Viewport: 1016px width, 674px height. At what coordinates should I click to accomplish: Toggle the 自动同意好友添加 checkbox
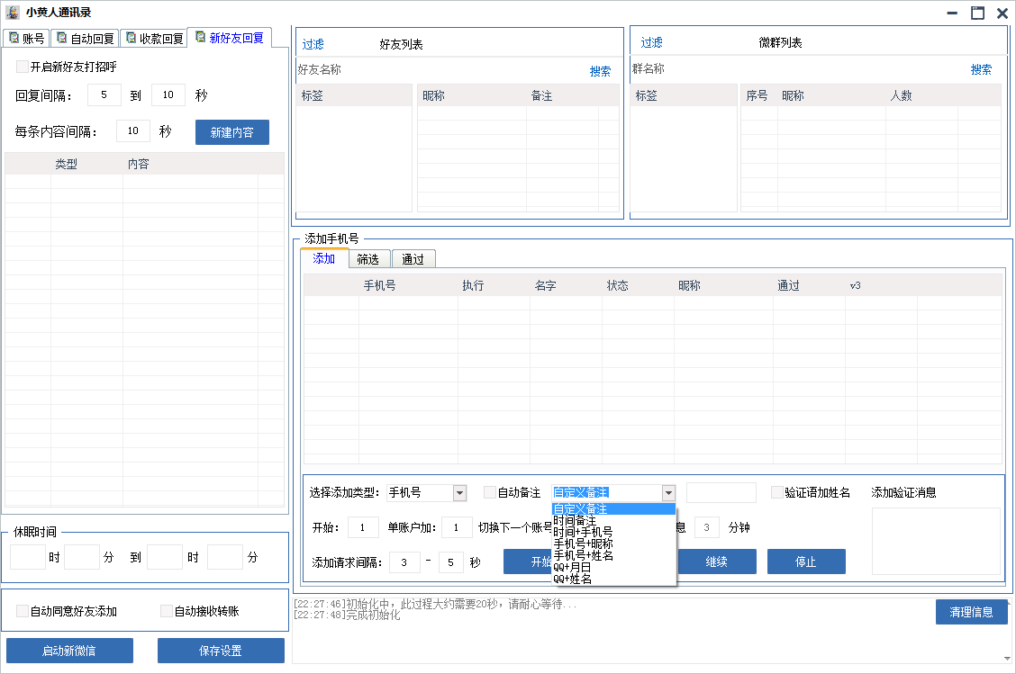[23, 611]
